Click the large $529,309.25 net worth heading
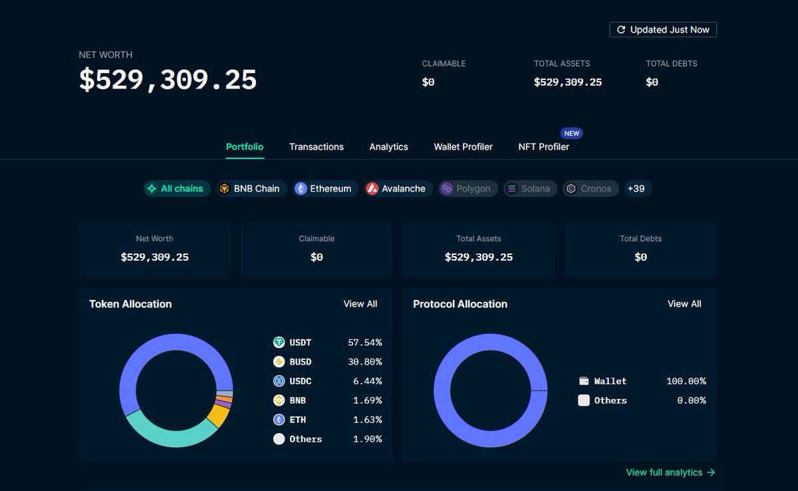 (x=168, y=80)
